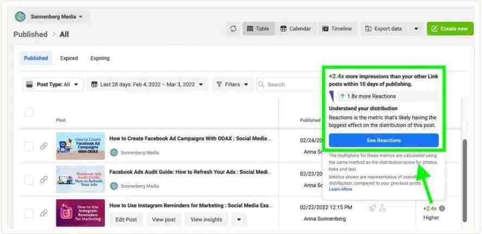Switch to Timeline view
The image size is (482, 234).
coord(337,29)
